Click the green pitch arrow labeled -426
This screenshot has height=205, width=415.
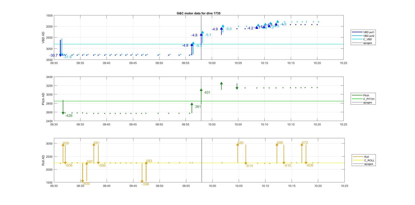[63, 107]
